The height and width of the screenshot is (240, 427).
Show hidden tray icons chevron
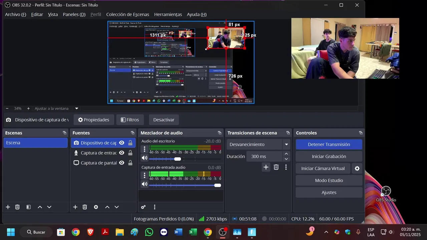(x=326, y=232)
